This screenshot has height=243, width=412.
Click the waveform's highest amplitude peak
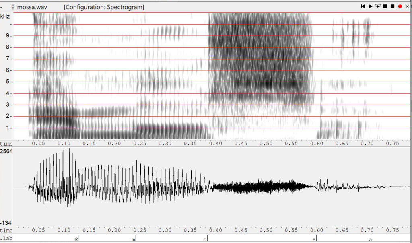(x=69, y=149)
